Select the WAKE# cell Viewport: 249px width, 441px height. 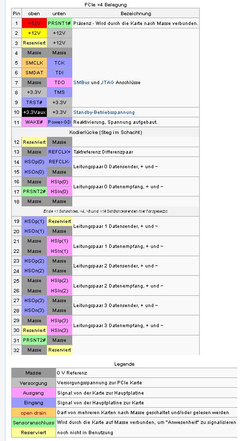point(34,122)
